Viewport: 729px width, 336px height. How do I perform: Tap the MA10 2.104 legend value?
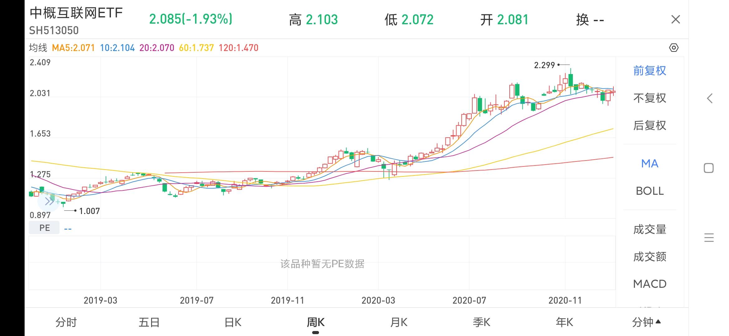tap(117, 48)
